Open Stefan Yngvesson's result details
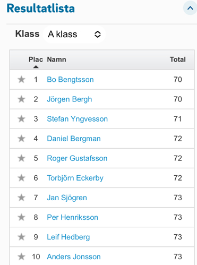 (x=77, y=119)
